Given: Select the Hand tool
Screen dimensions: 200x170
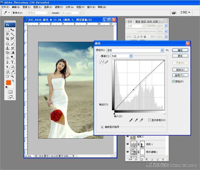Looking at the screenshot, I should (x=7, y=76).
